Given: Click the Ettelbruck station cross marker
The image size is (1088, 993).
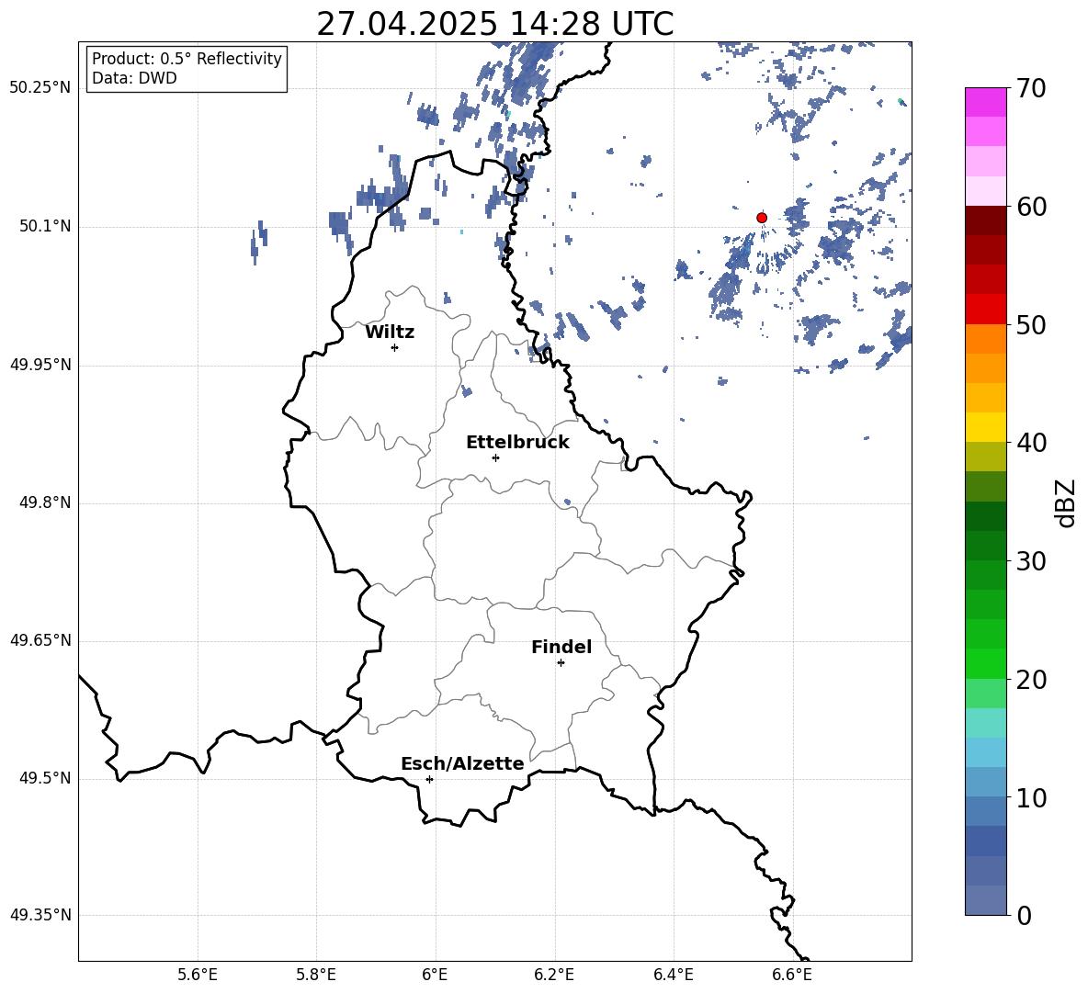Looking at the screenshot, I should 495,457.
